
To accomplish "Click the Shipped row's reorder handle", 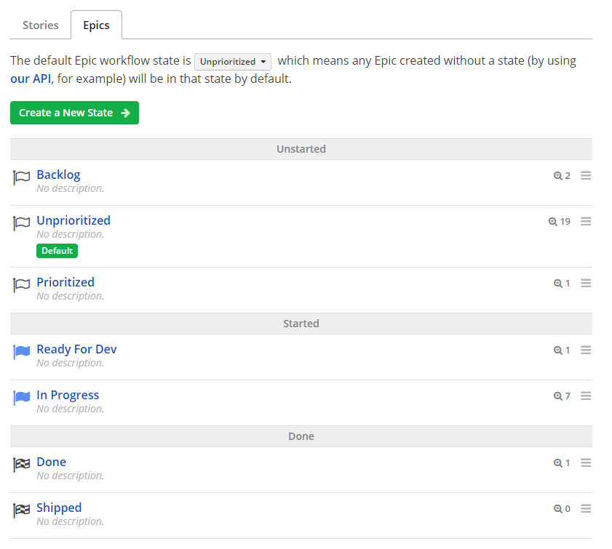I will (586, 508).
